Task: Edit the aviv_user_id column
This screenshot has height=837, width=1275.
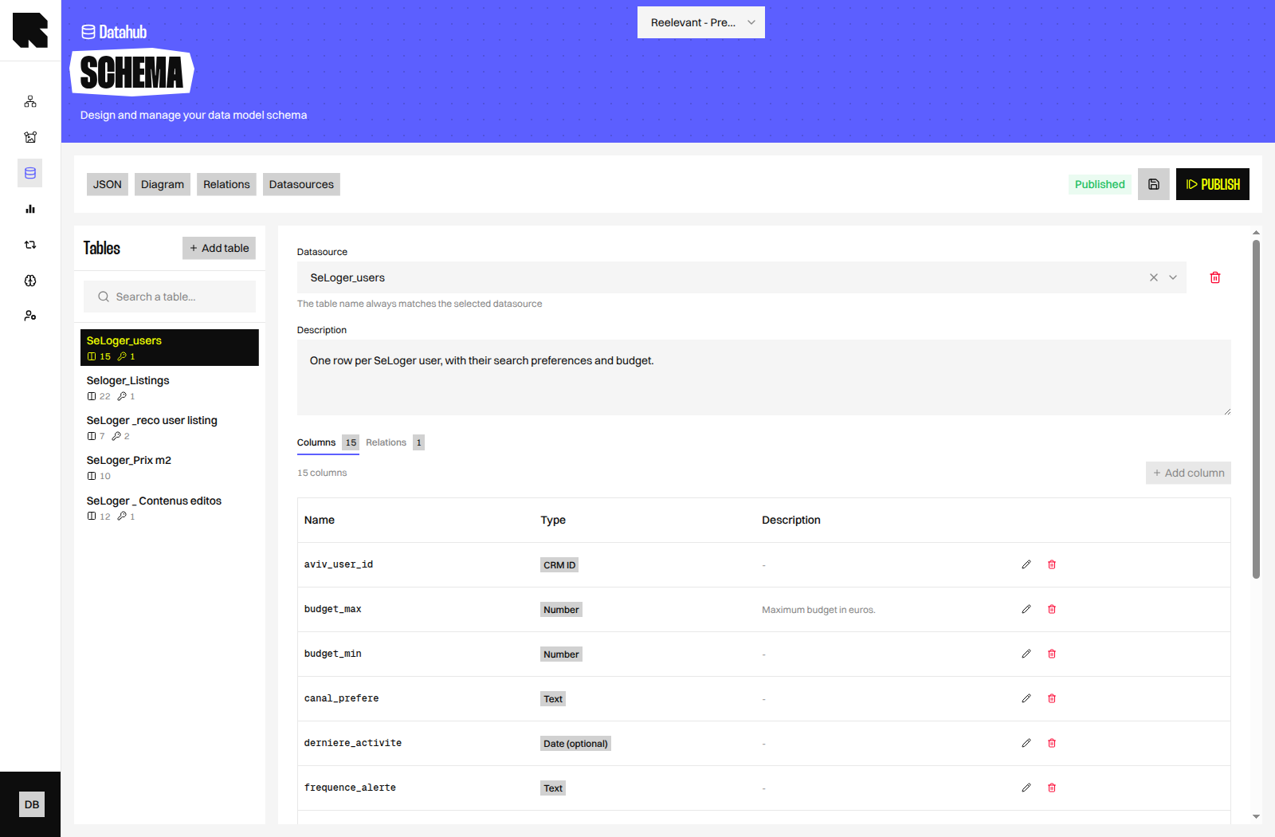Action: [1026, 564]
